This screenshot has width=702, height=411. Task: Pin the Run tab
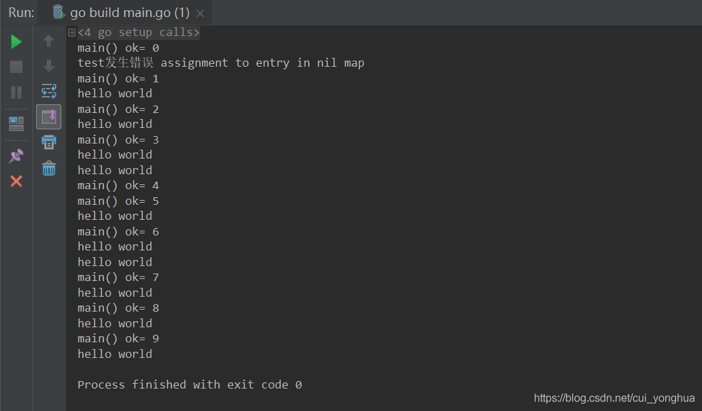click(x=15, y=156)
